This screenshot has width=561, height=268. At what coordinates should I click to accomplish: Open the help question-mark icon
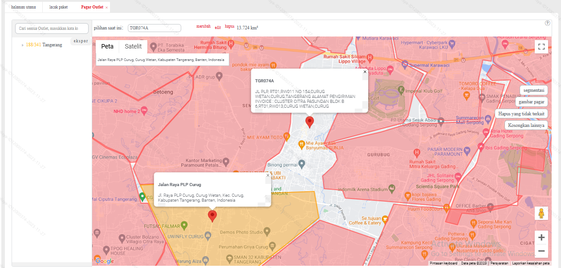click(x=548, y=23)
